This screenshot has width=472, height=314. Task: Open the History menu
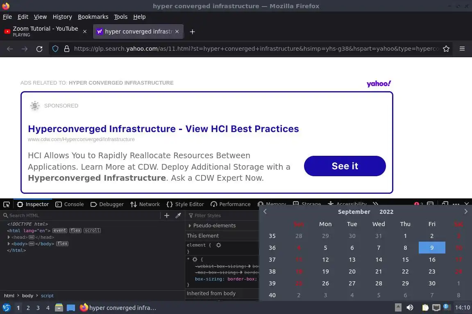click(62, 17)
